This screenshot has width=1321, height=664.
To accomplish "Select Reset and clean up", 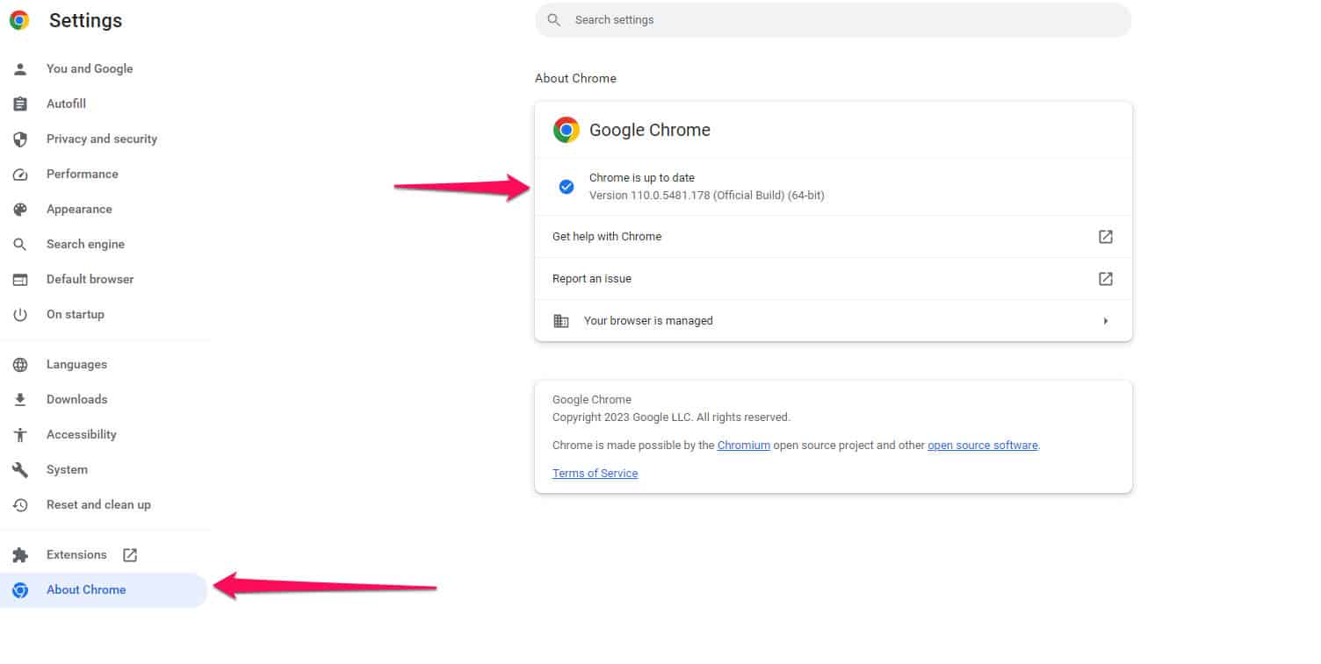I will (98, 504).
